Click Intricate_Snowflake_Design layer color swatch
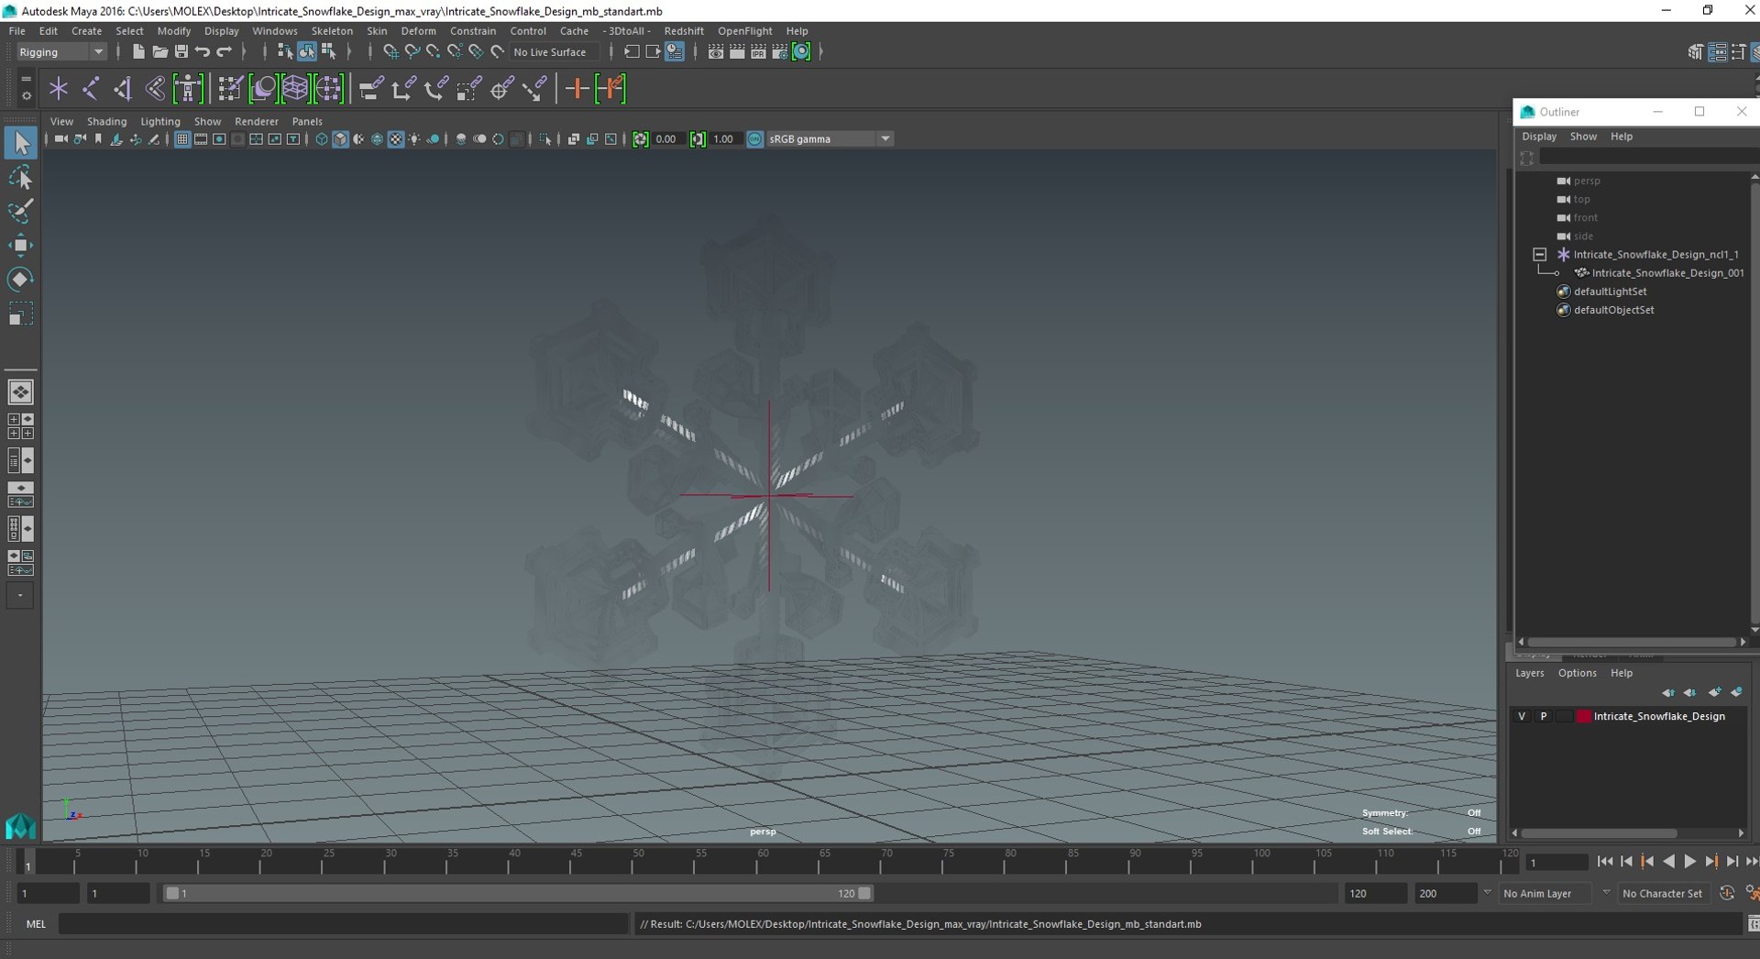Screen dimensions: 1760x959 [x=1583, y=717]
